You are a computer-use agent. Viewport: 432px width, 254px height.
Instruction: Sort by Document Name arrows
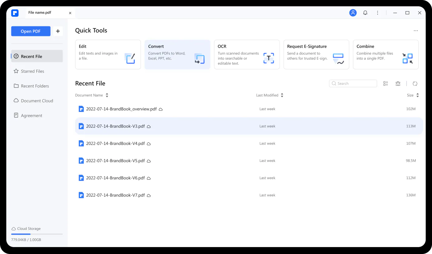[x=107, y=95]
